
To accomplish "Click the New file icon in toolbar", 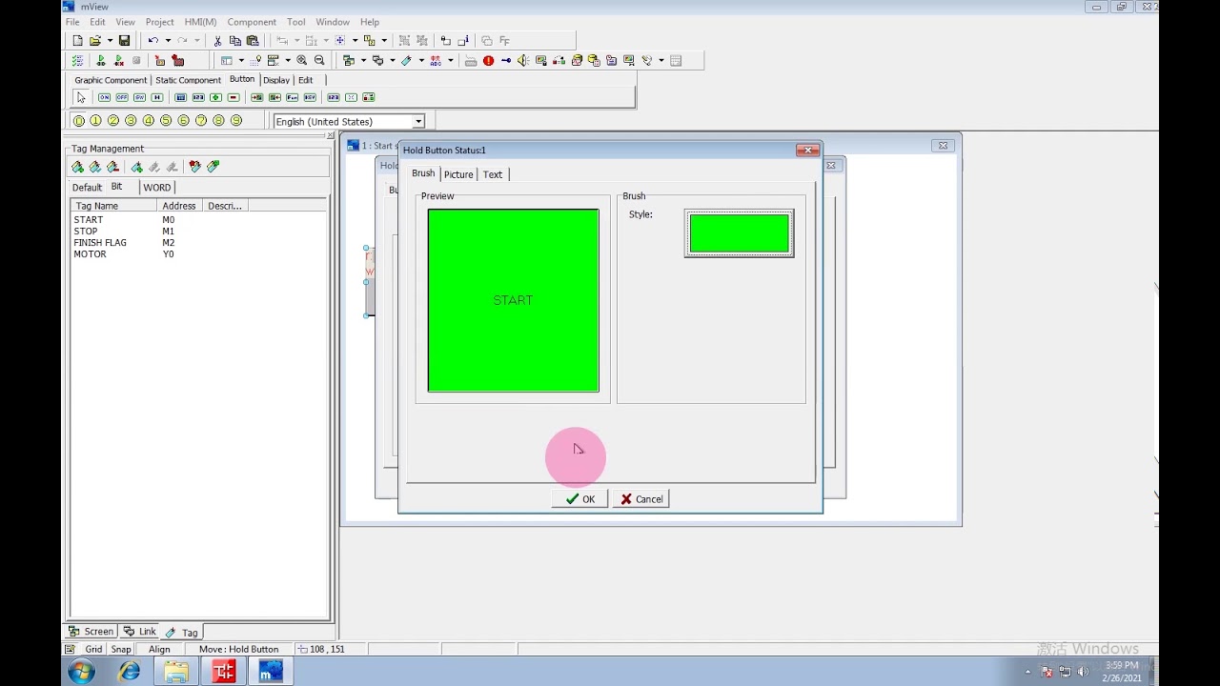I will 78,41.
